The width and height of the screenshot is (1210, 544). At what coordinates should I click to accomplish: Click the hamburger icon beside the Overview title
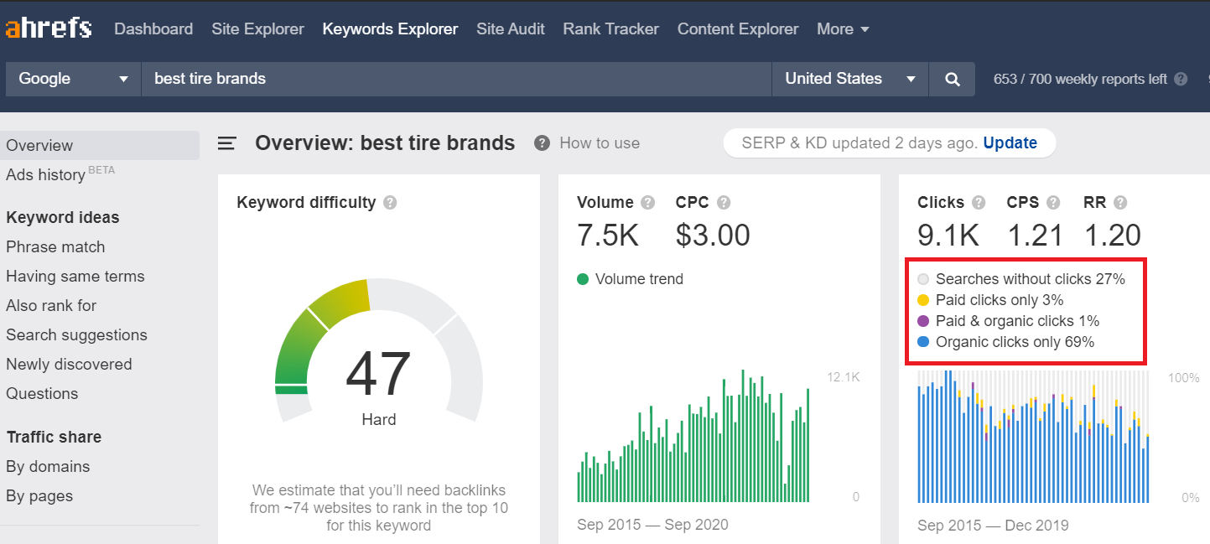[226, 142]
